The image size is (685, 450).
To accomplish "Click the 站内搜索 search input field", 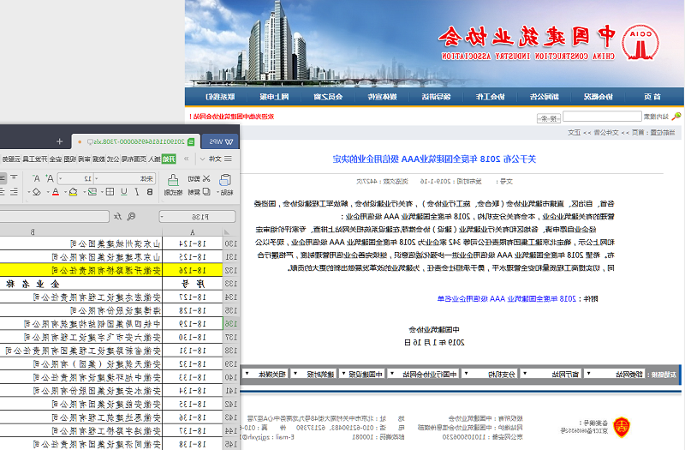I will coord(602,116).
